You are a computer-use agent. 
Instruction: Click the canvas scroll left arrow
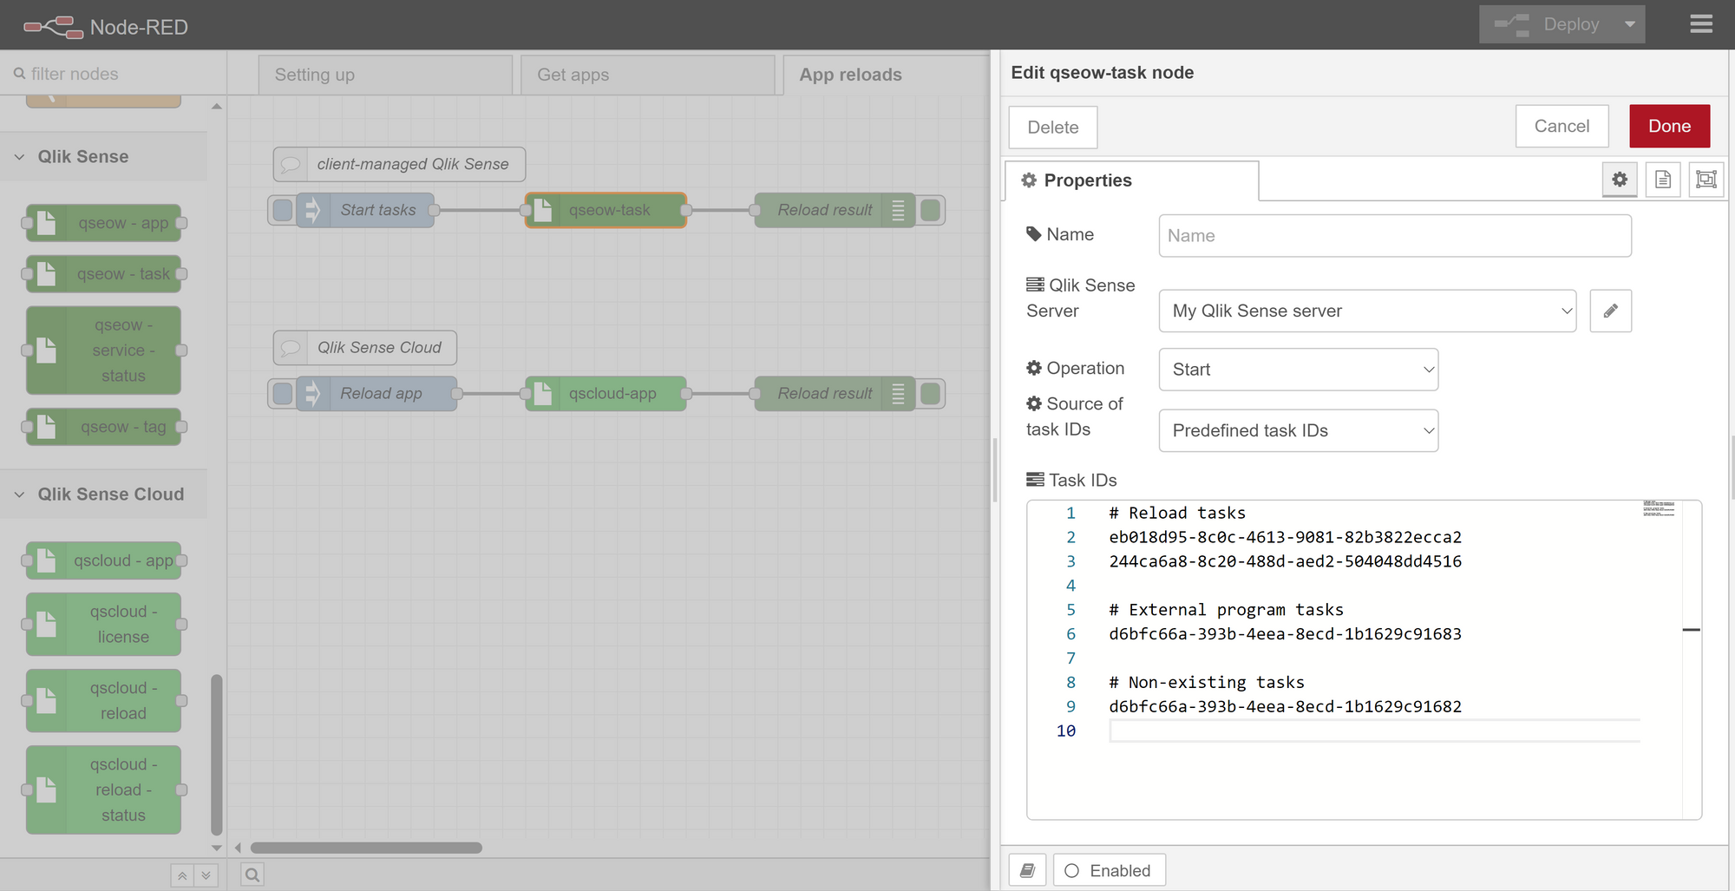click(x=238, y=848)
